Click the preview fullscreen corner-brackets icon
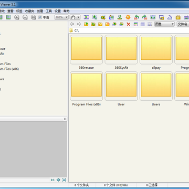 64,180
